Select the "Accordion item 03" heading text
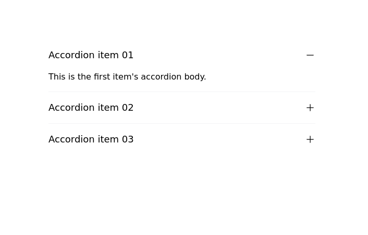This screenshot has height=235, width=368. point(91,139)
